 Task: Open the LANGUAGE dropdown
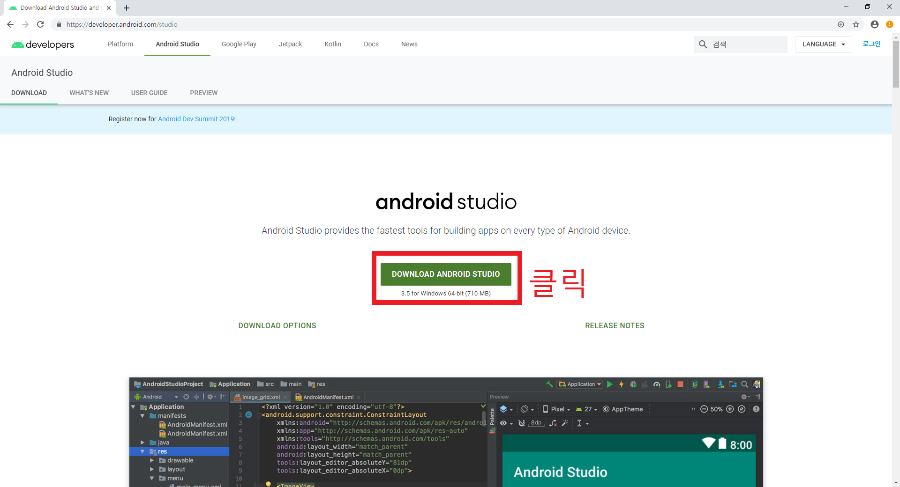click(x=823, y=44)
